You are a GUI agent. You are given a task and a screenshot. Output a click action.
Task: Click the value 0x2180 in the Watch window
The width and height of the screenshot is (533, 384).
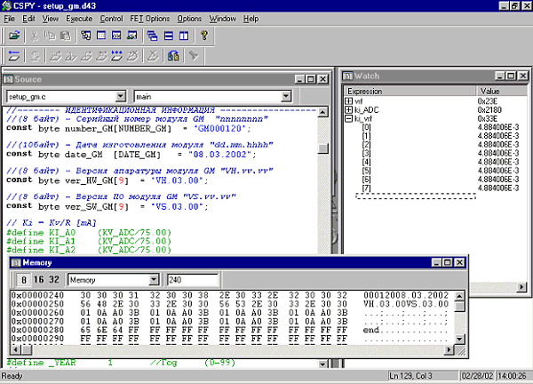tap(489, 110)
